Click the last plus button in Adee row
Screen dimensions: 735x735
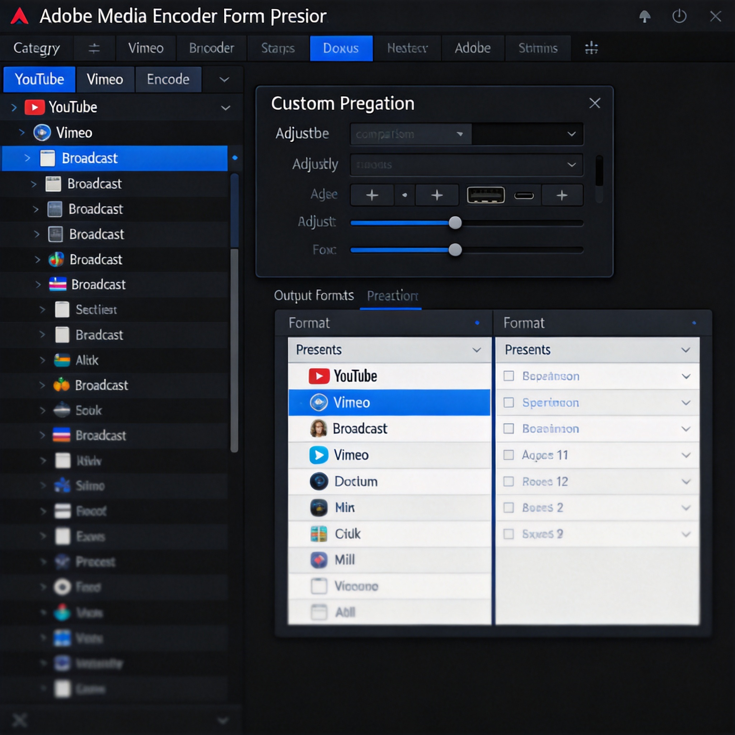pyautogui.click(x=562, y=195)
